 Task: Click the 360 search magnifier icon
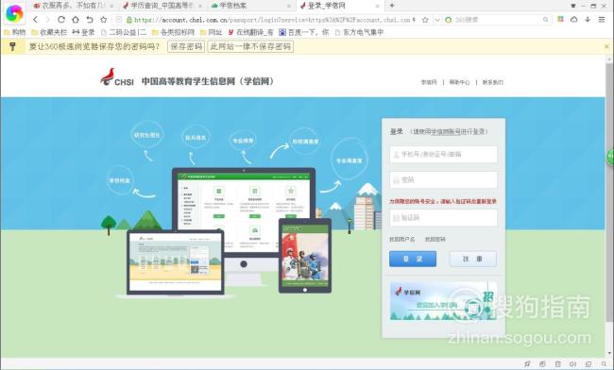(x=545, y=20)
